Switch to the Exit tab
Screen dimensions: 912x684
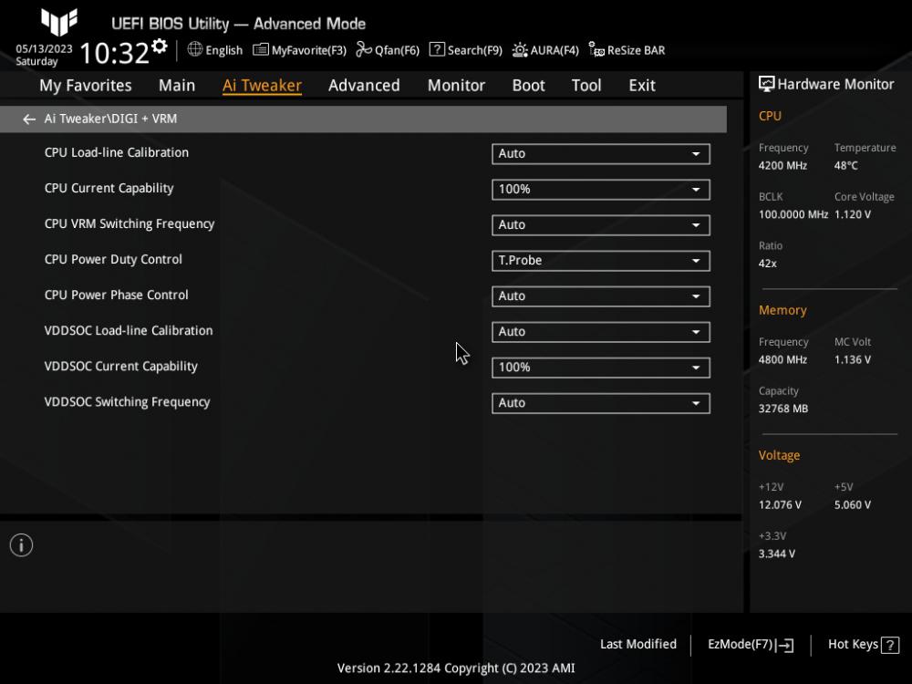(642, 86)
